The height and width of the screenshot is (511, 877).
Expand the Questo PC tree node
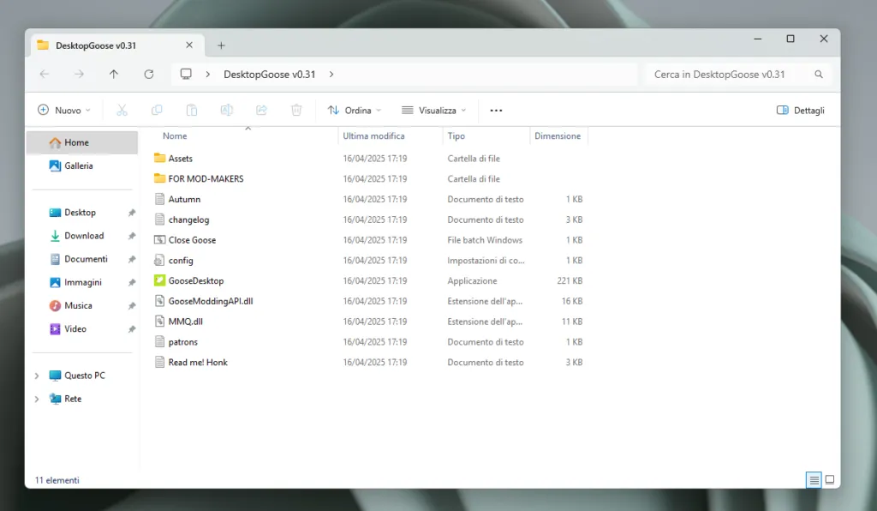37,376
